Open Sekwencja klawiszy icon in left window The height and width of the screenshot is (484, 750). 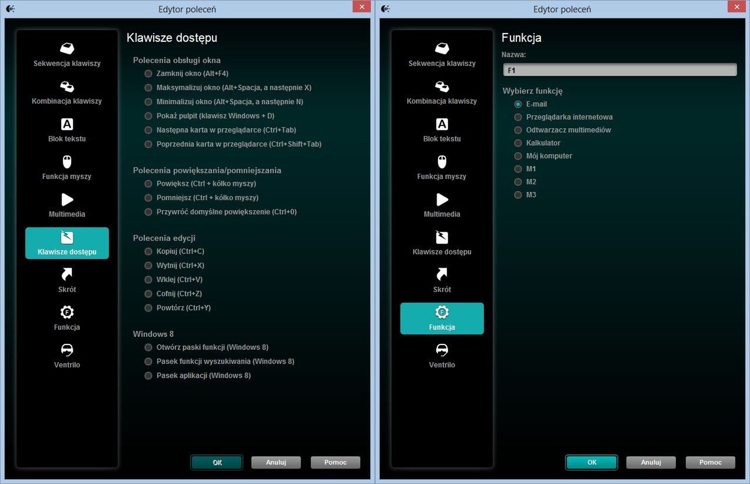click(67, 48)
